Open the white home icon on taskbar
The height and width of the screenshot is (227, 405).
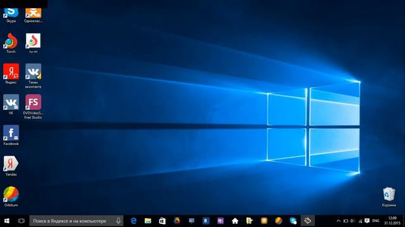tap(235, 221)
